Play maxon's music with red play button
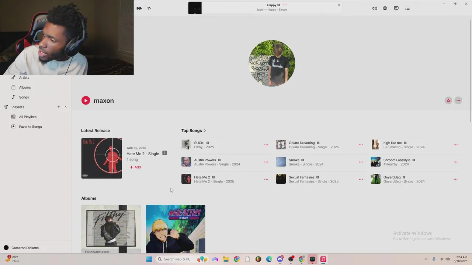This screenshot has height=265, width=472. coord(86,100)
